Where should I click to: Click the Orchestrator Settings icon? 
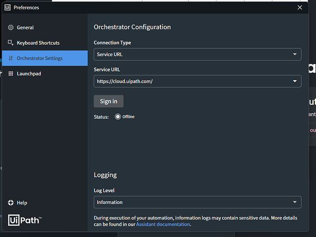click(x=11, y=58)
